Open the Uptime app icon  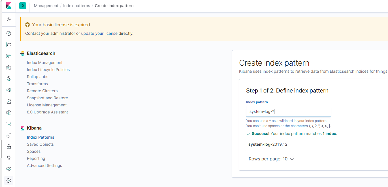8,135
